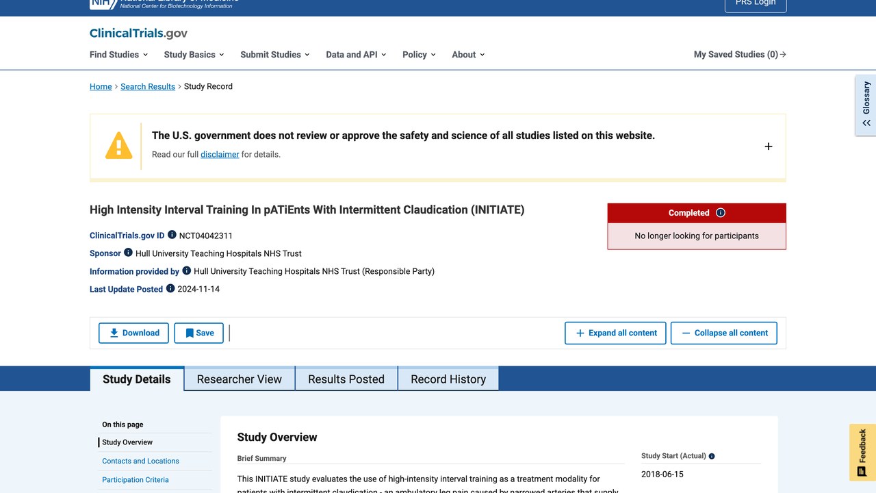Open the Data and API dropdown
876x493 pixels.
click(x=356, y=55)
